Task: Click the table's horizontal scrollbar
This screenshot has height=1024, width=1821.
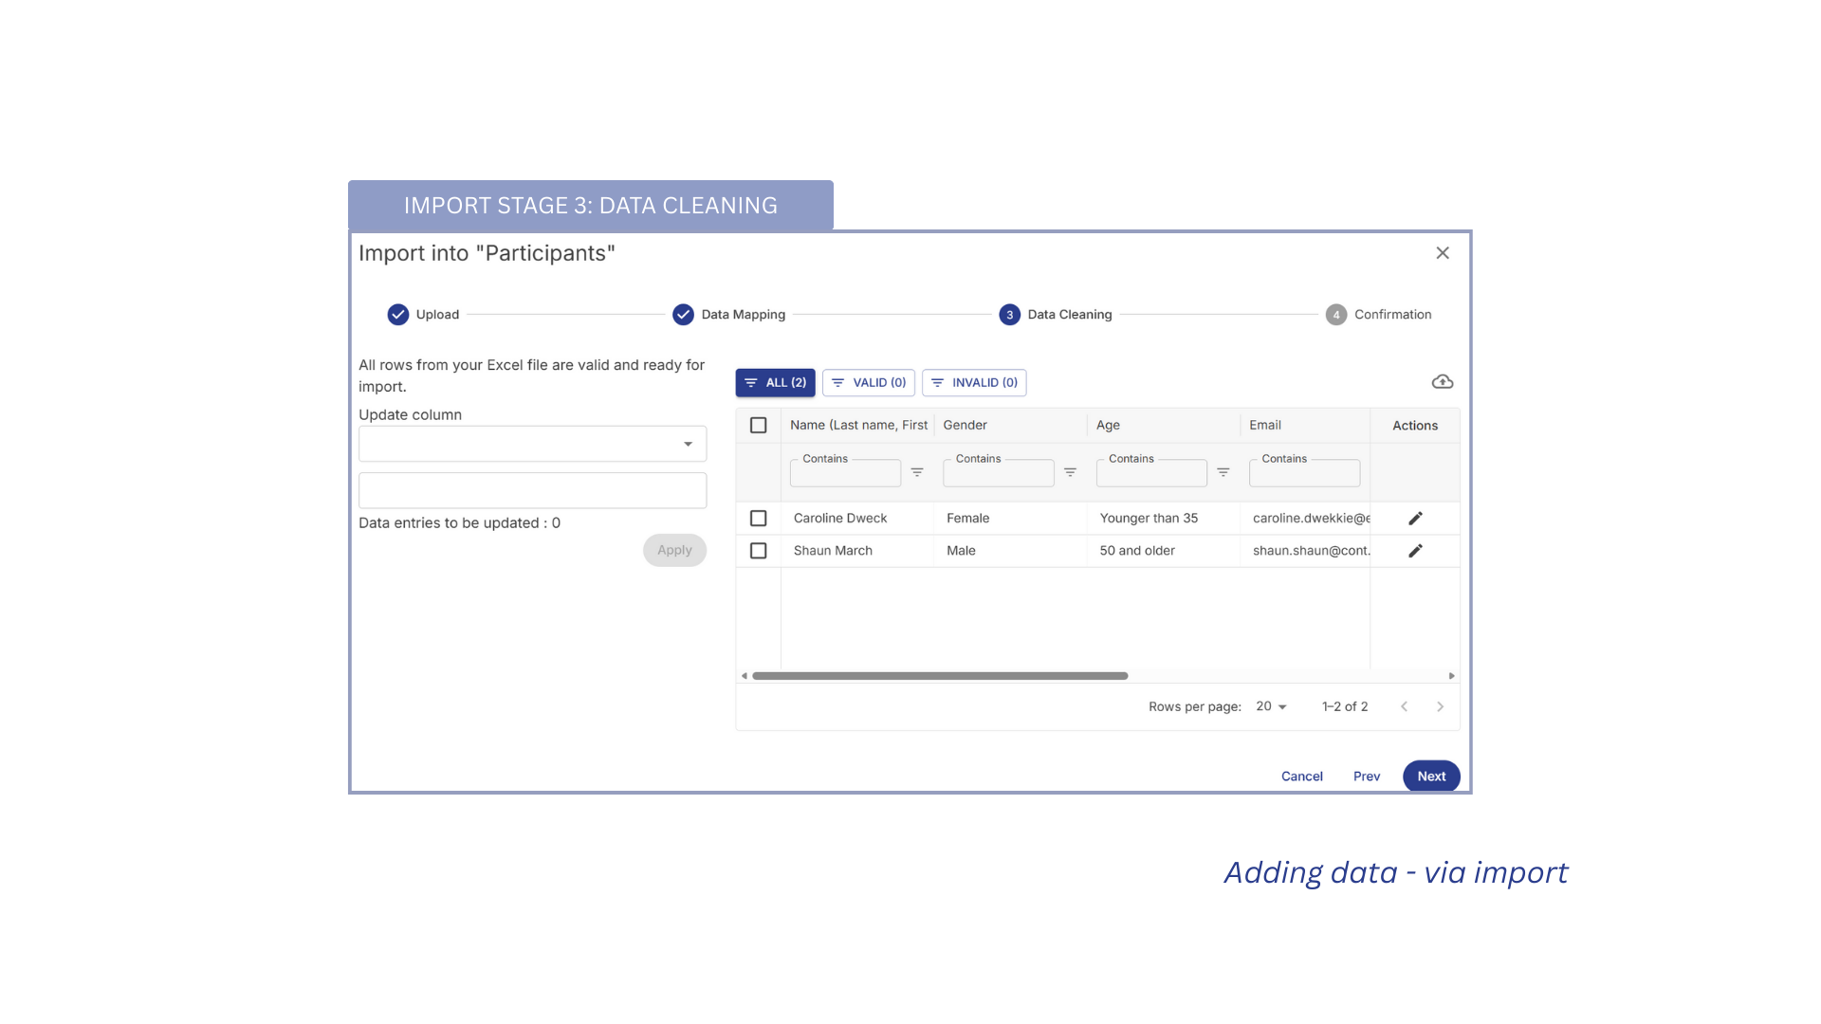Action: coord(939,676)
